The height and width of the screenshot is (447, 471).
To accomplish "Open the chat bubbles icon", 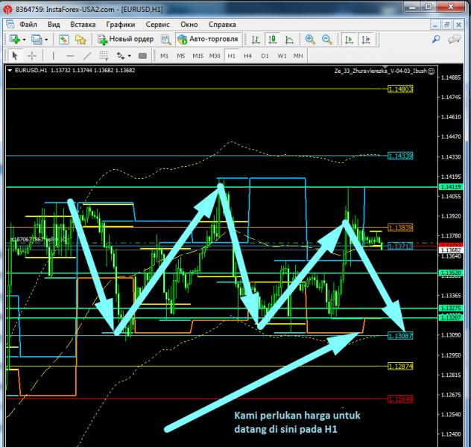I will (454, 39).
